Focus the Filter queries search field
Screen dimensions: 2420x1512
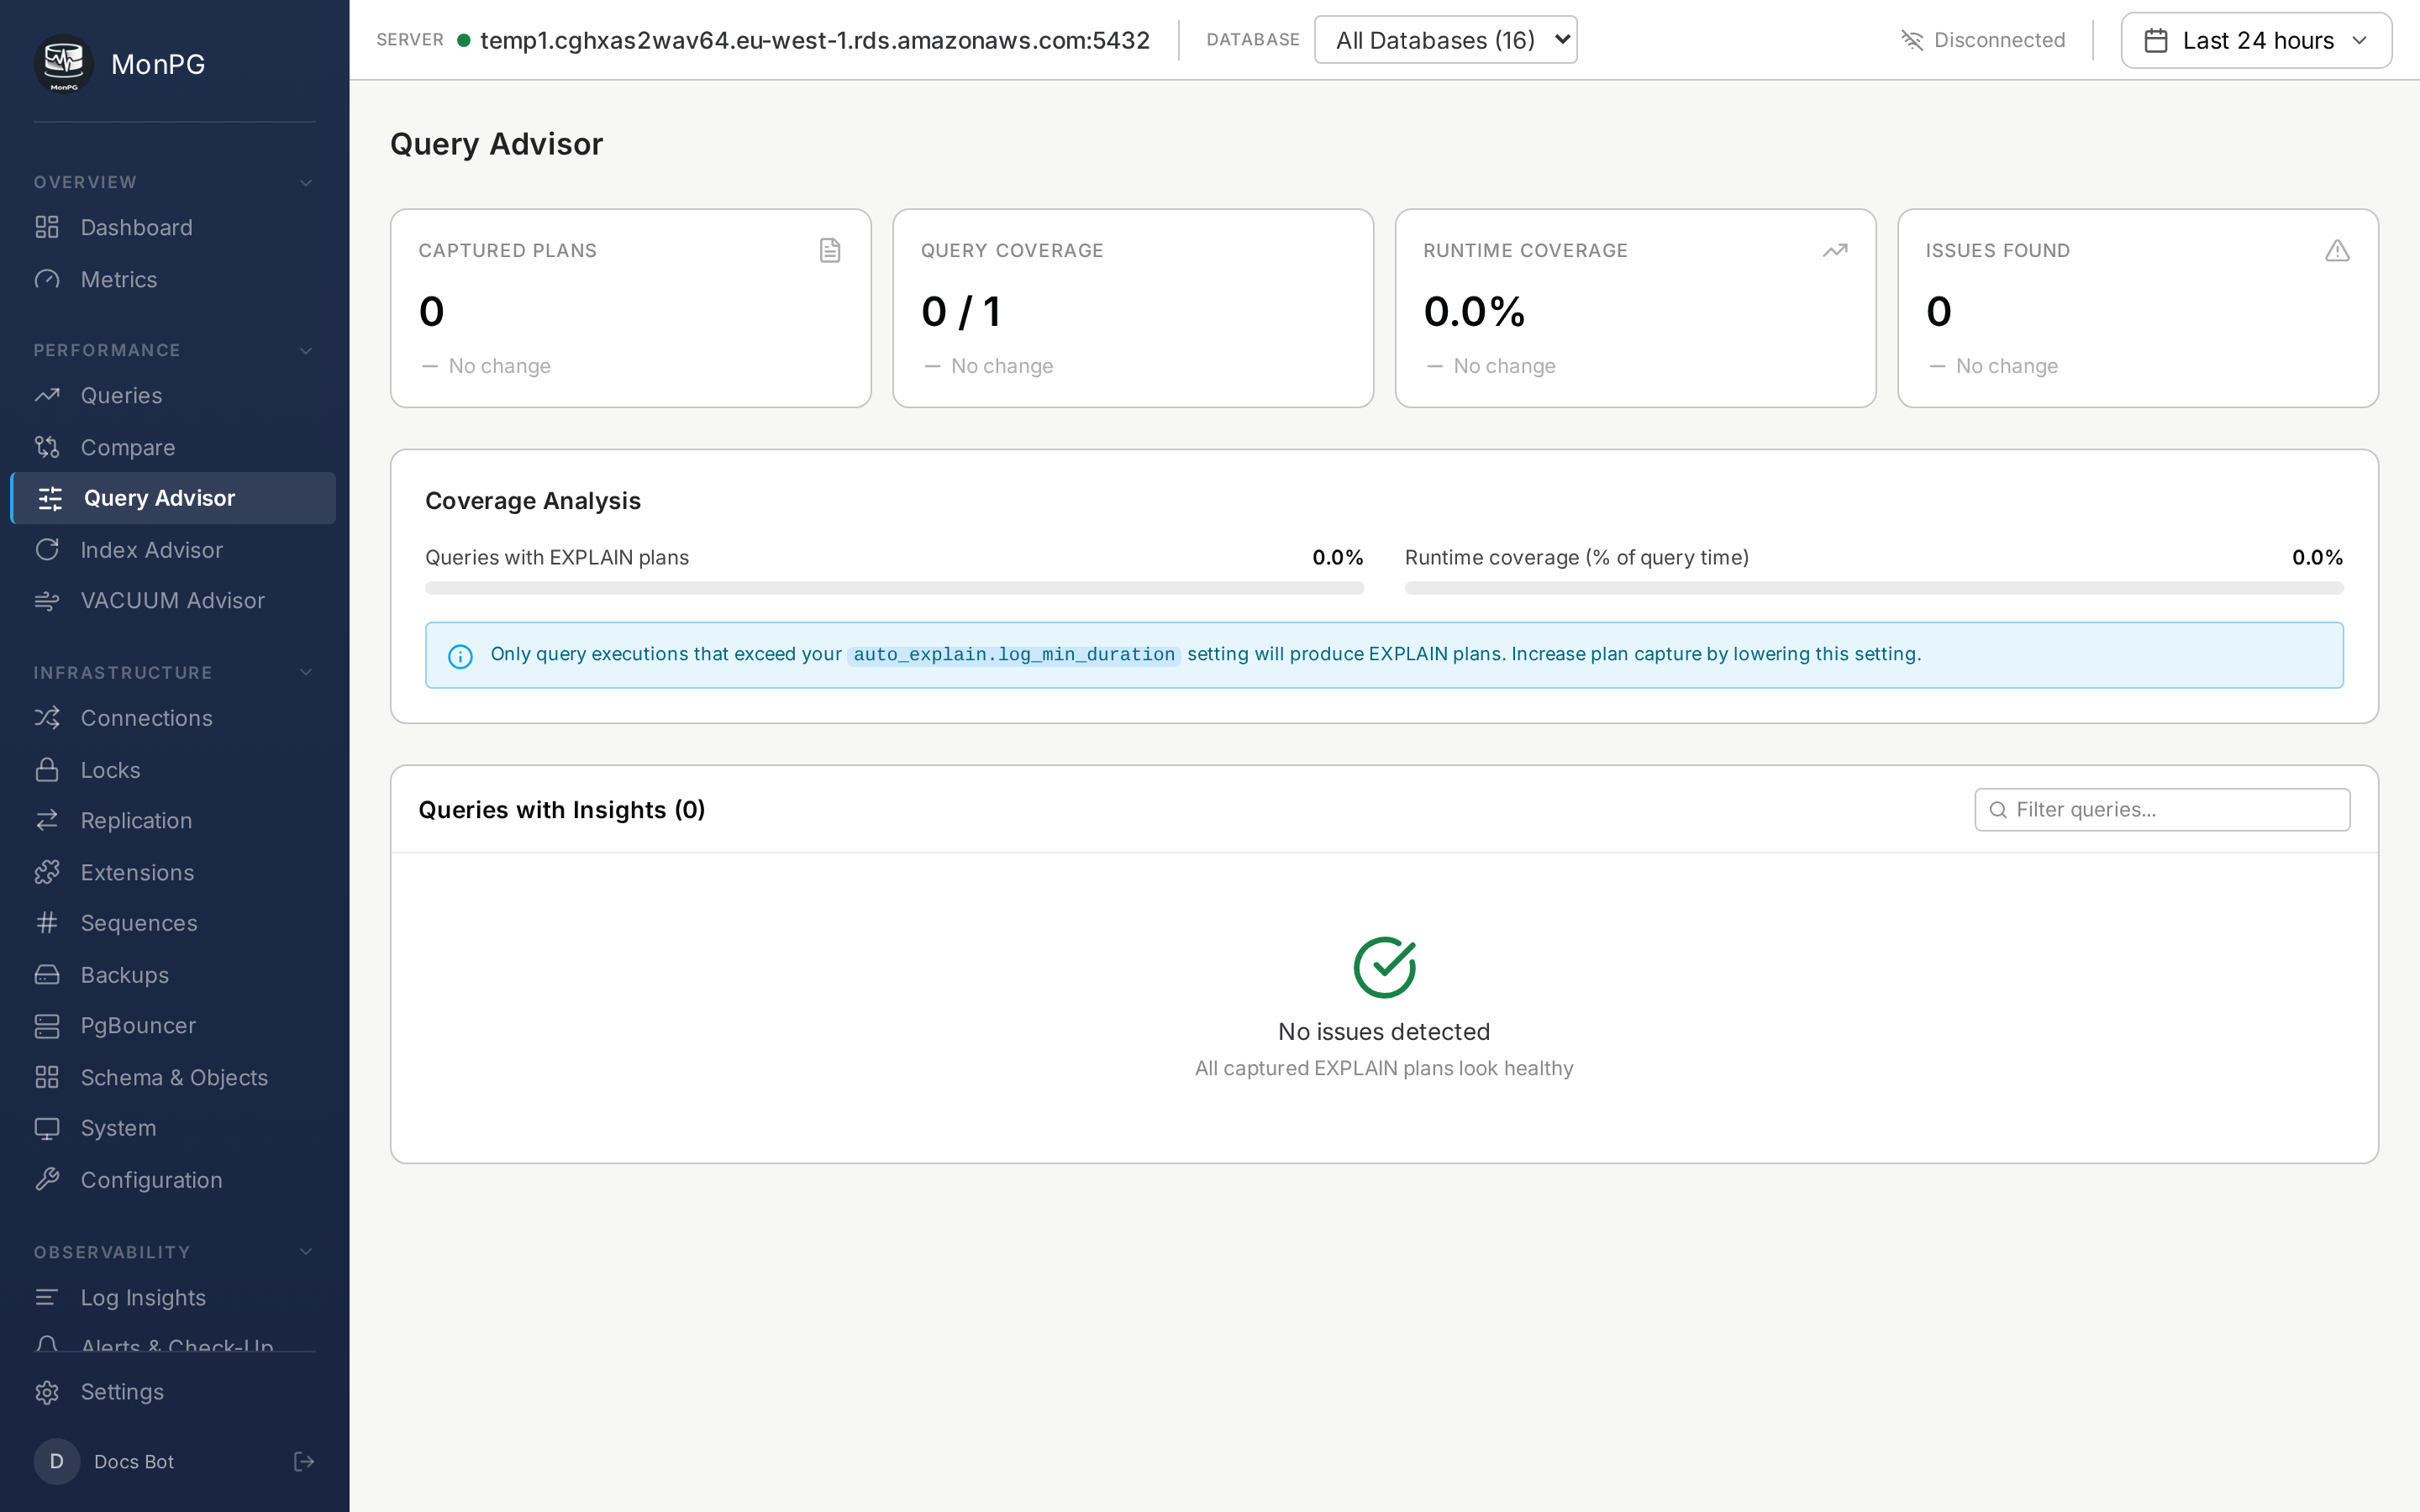pos(2162,809)
